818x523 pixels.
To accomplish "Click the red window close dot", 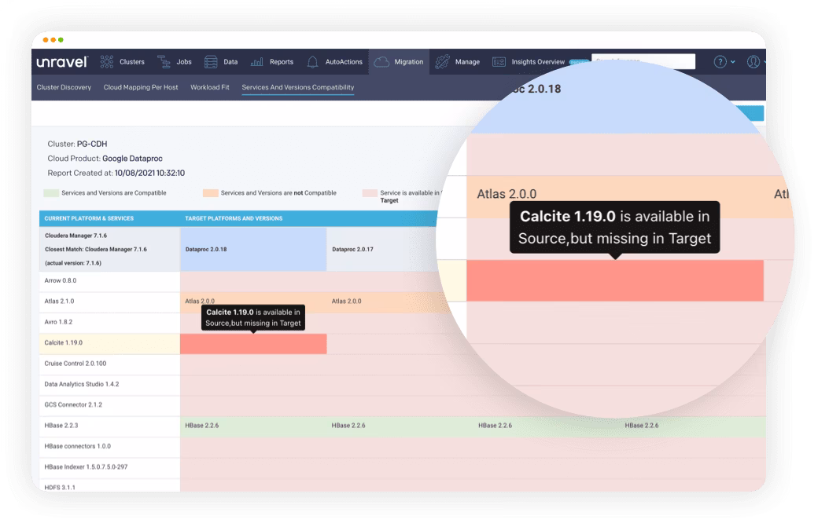I will point(46,40).
